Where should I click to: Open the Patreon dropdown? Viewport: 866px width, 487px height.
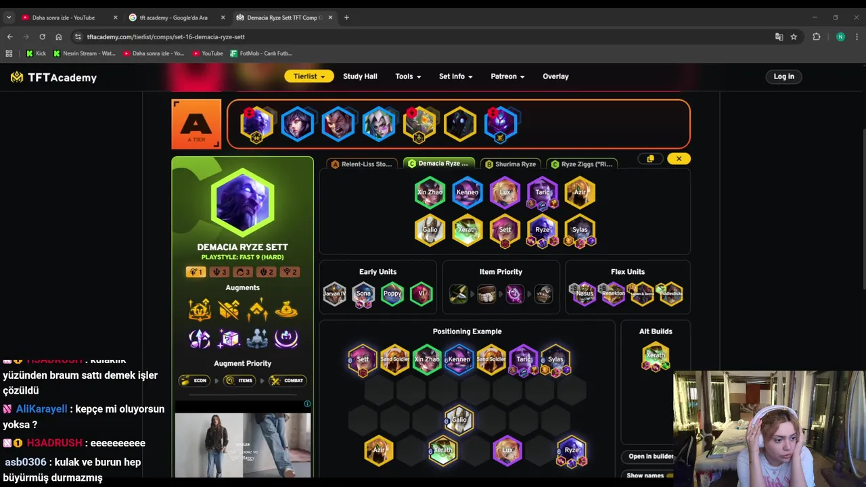click(507, 76)
